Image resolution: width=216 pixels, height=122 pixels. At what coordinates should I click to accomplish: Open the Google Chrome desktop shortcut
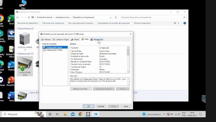(x=1, y=20)
